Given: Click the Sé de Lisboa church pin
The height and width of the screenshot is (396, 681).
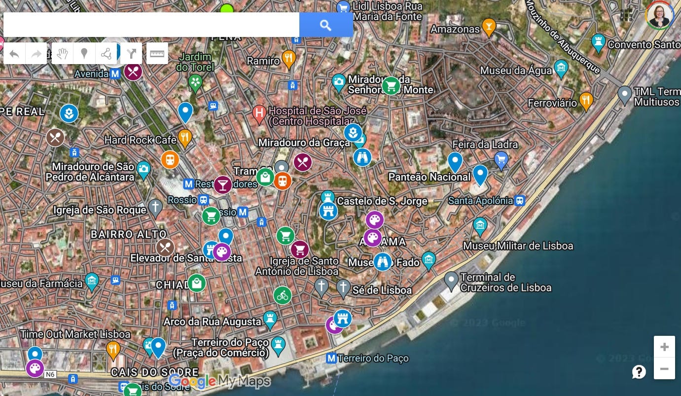Looking at the screenshot, I should (343, 288).
